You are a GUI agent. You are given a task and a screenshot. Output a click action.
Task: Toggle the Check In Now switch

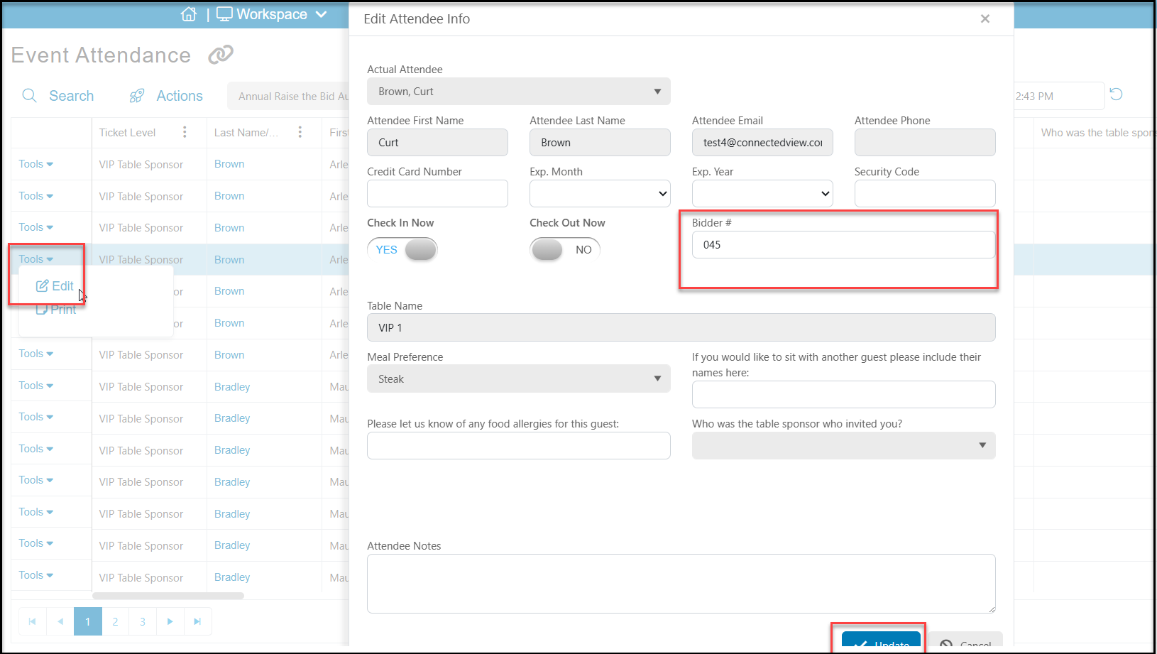402,250
